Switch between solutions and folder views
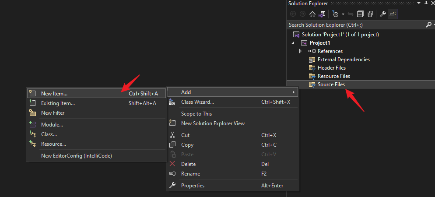This screenshot has width=435, height=197. (x=322, y=14)
